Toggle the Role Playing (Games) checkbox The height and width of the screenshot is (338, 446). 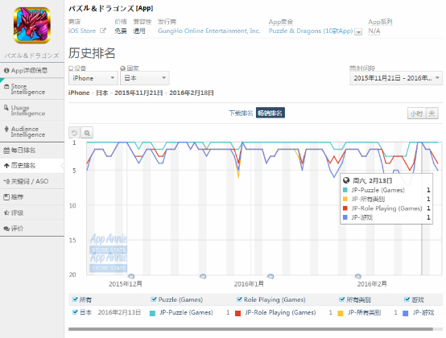click(x=239, y=299)
